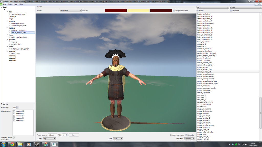Select hellenic_cuirass_short in the clothing tree
Screen dimensions: 262x147
19,30
